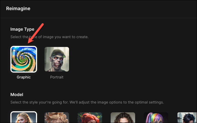Click "Select the style your're going for" text

(87, 102)
